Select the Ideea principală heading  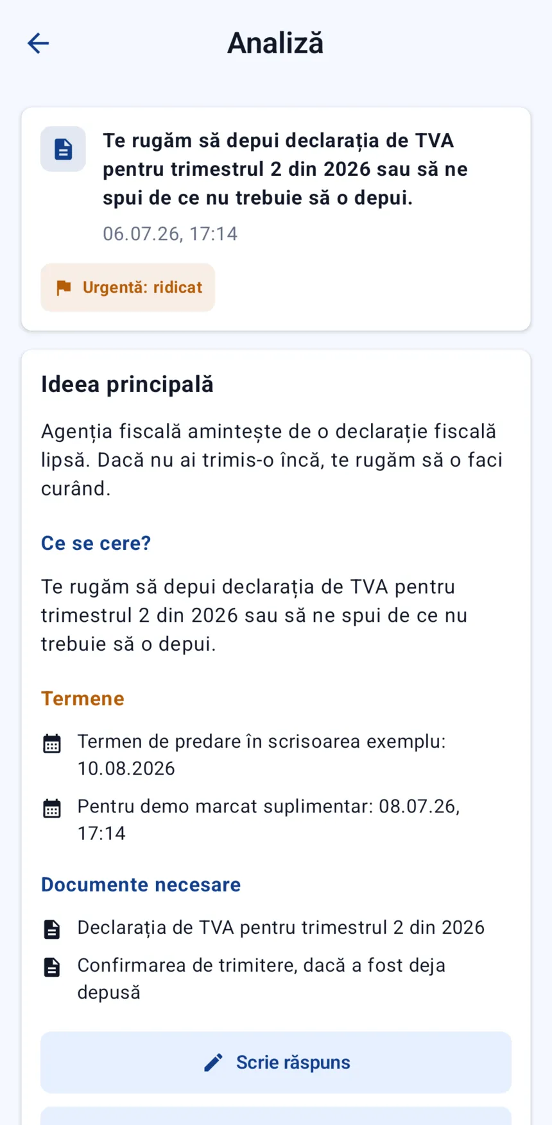127,384
